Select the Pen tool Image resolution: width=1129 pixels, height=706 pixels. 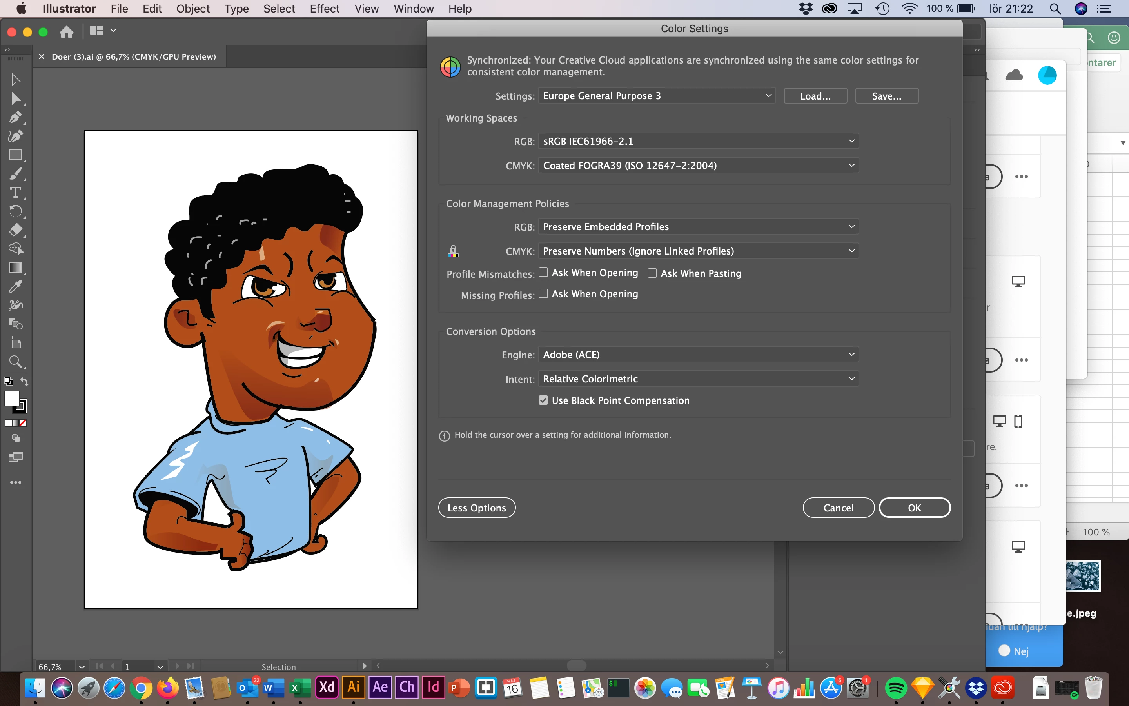pos(15,117)
